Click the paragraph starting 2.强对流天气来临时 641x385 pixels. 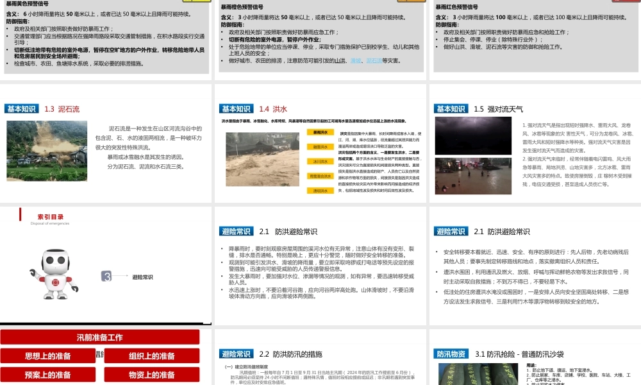[x=578, y=171]
